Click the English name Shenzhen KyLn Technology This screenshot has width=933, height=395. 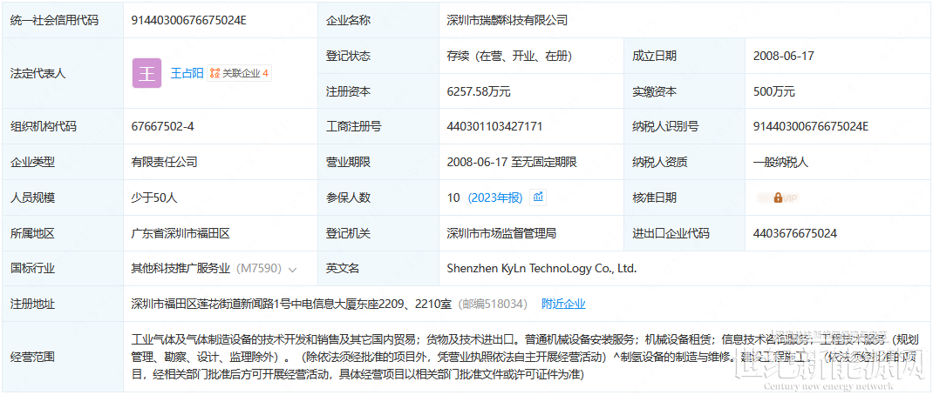[541, 269]
